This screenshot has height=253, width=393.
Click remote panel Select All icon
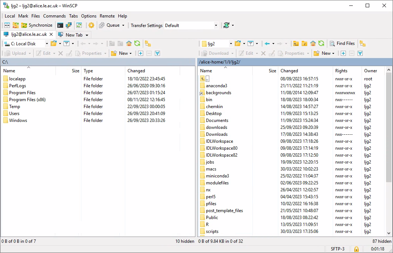point(360,53)
